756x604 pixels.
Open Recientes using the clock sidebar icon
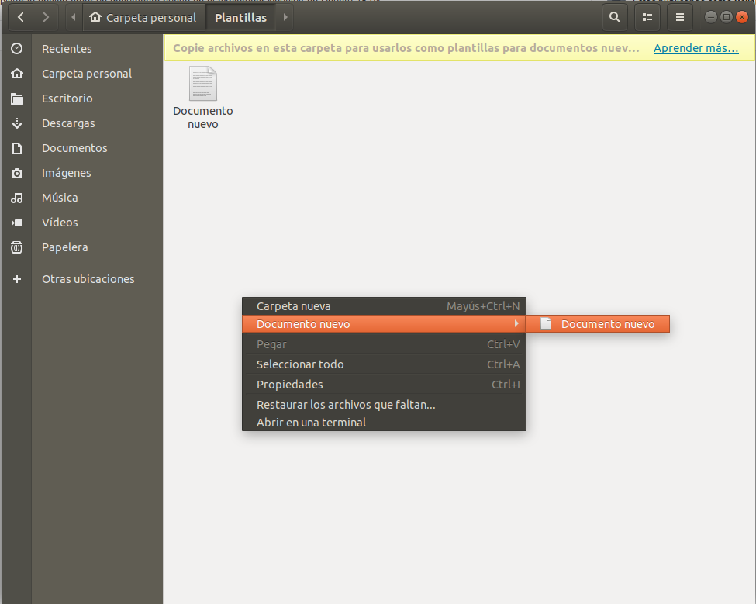pos(16,48)
